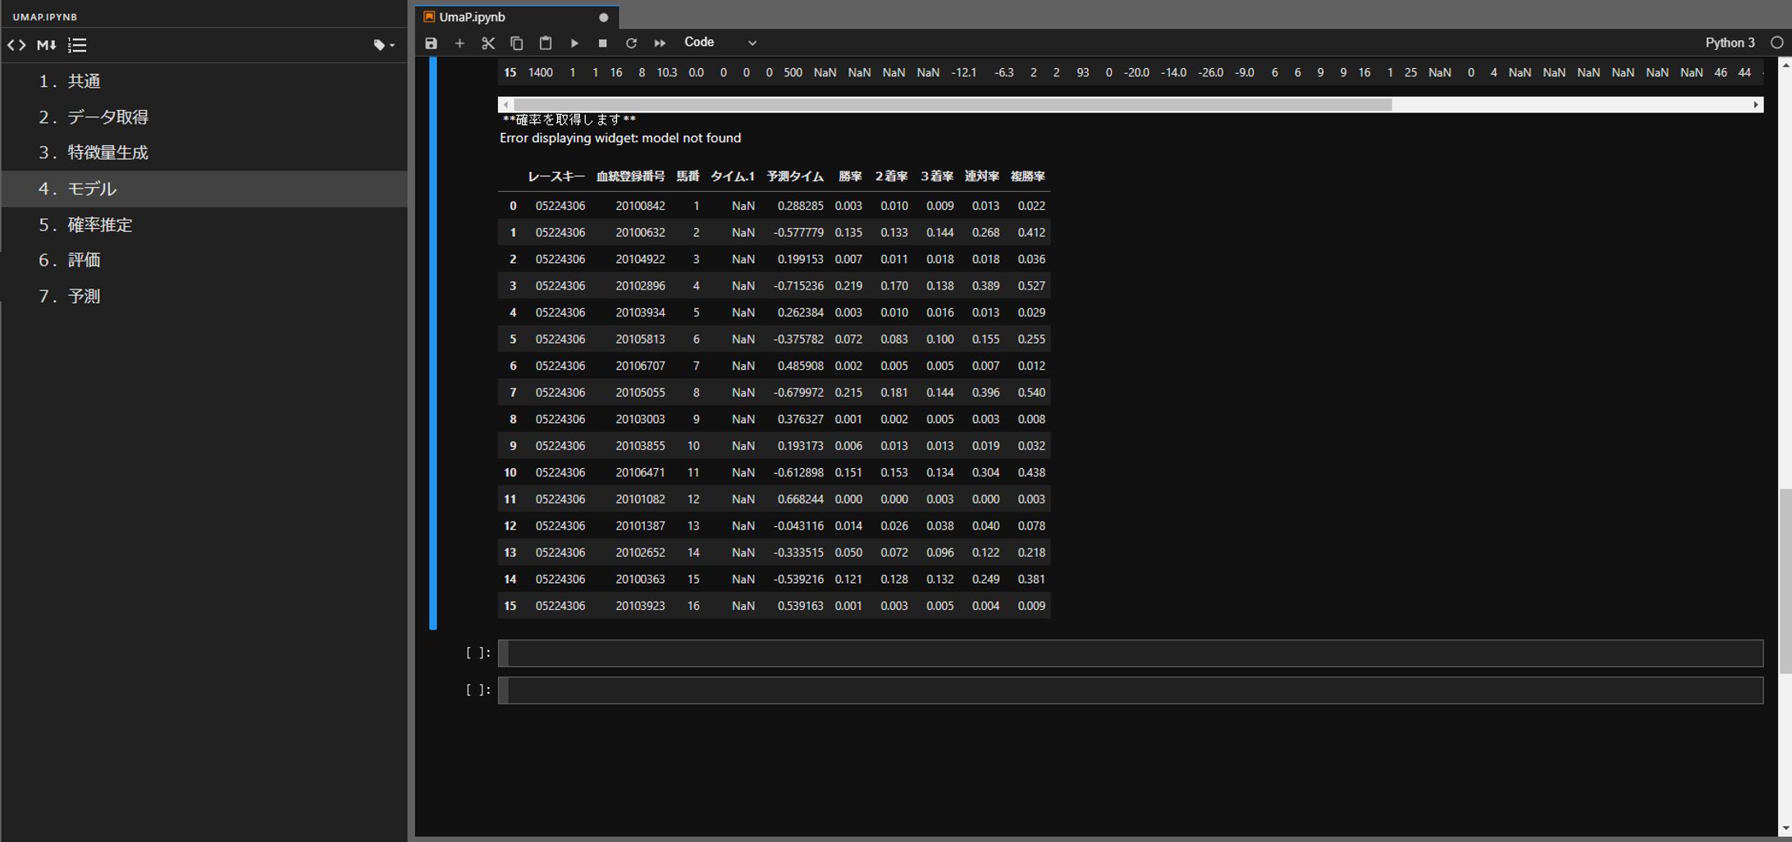Click the horizontal scrollbar thumb of output table
The height and width of the screenshot is (842, 1792).
point(953,105)
